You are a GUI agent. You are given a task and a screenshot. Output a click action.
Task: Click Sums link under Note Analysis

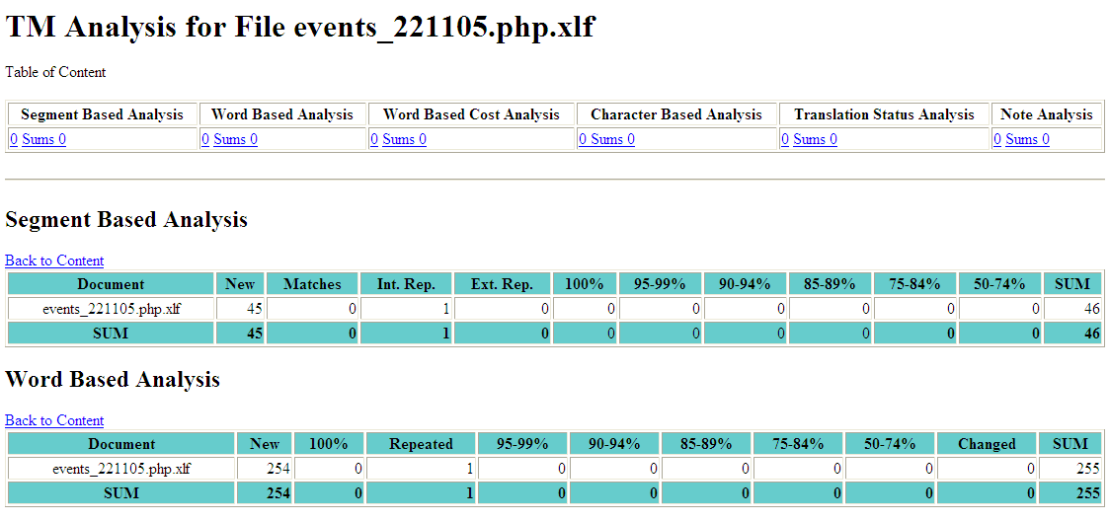(1021, 139)
